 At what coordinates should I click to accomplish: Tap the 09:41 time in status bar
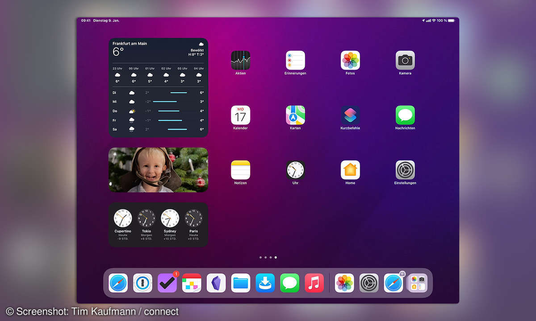85,21
